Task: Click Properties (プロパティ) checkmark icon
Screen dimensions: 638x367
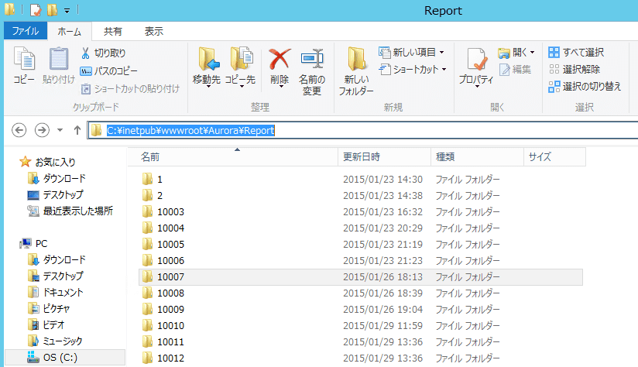Action: [475, 67]
